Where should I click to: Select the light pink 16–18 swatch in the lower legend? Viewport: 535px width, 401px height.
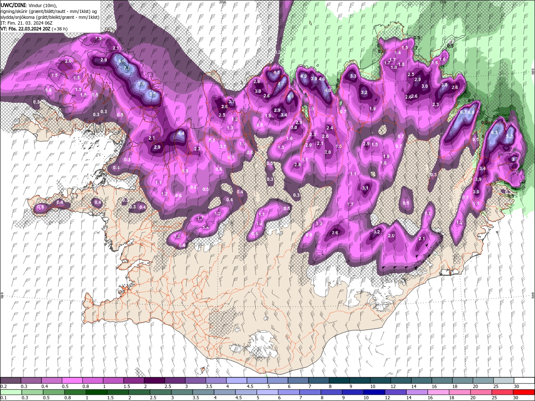[x=438, y=392]
